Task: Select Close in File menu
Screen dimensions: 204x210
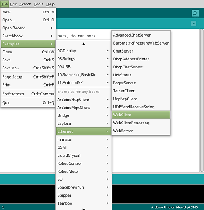Action: (28, 52)
